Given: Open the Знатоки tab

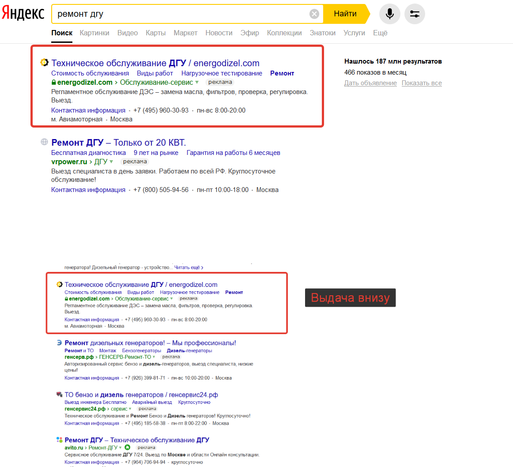Looking at the screenshot, I should pos(323,33).
